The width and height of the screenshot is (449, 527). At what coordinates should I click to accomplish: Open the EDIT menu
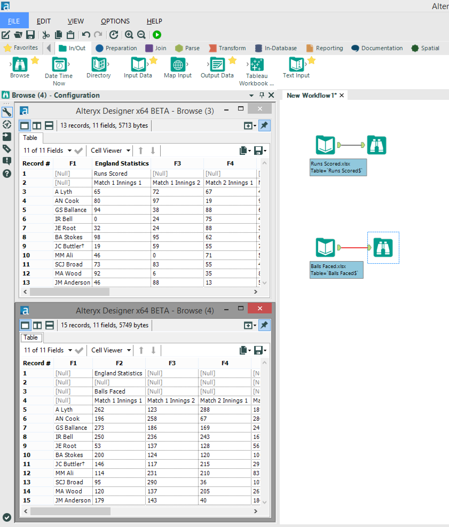44,21
